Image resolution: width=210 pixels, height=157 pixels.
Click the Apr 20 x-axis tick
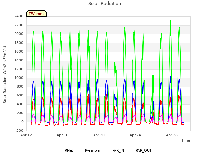click(x=99, y=135)
